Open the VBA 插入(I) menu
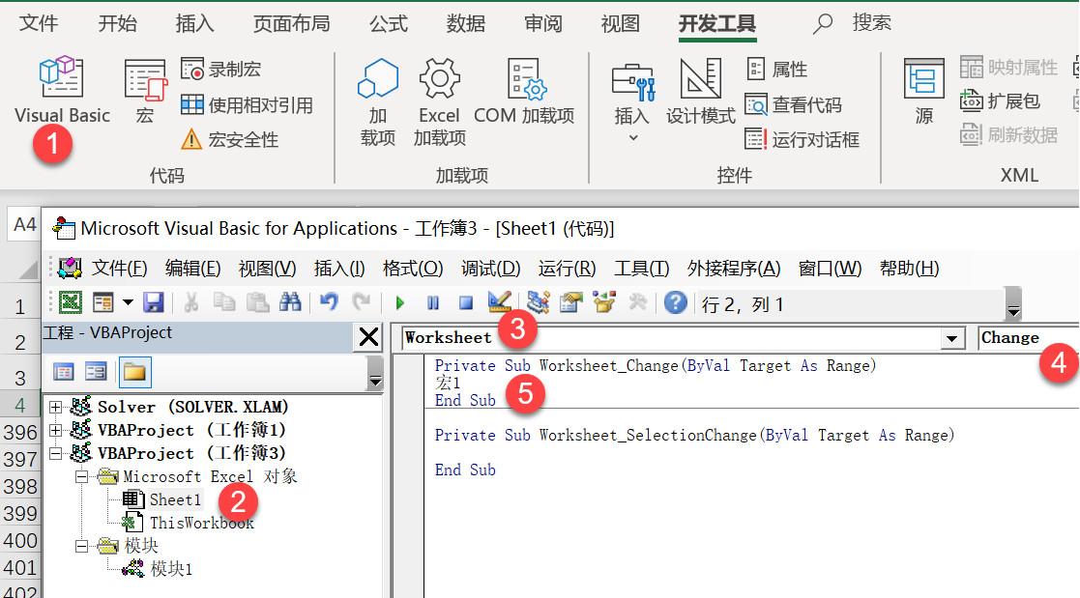This screenshot has height=598, width=1080. (339, 268)
